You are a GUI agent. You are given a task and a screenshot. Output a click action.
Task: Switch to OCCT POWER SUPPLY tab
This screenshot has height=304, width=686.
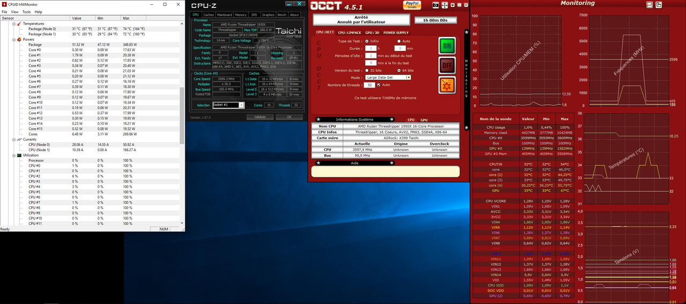click(396, 33)
